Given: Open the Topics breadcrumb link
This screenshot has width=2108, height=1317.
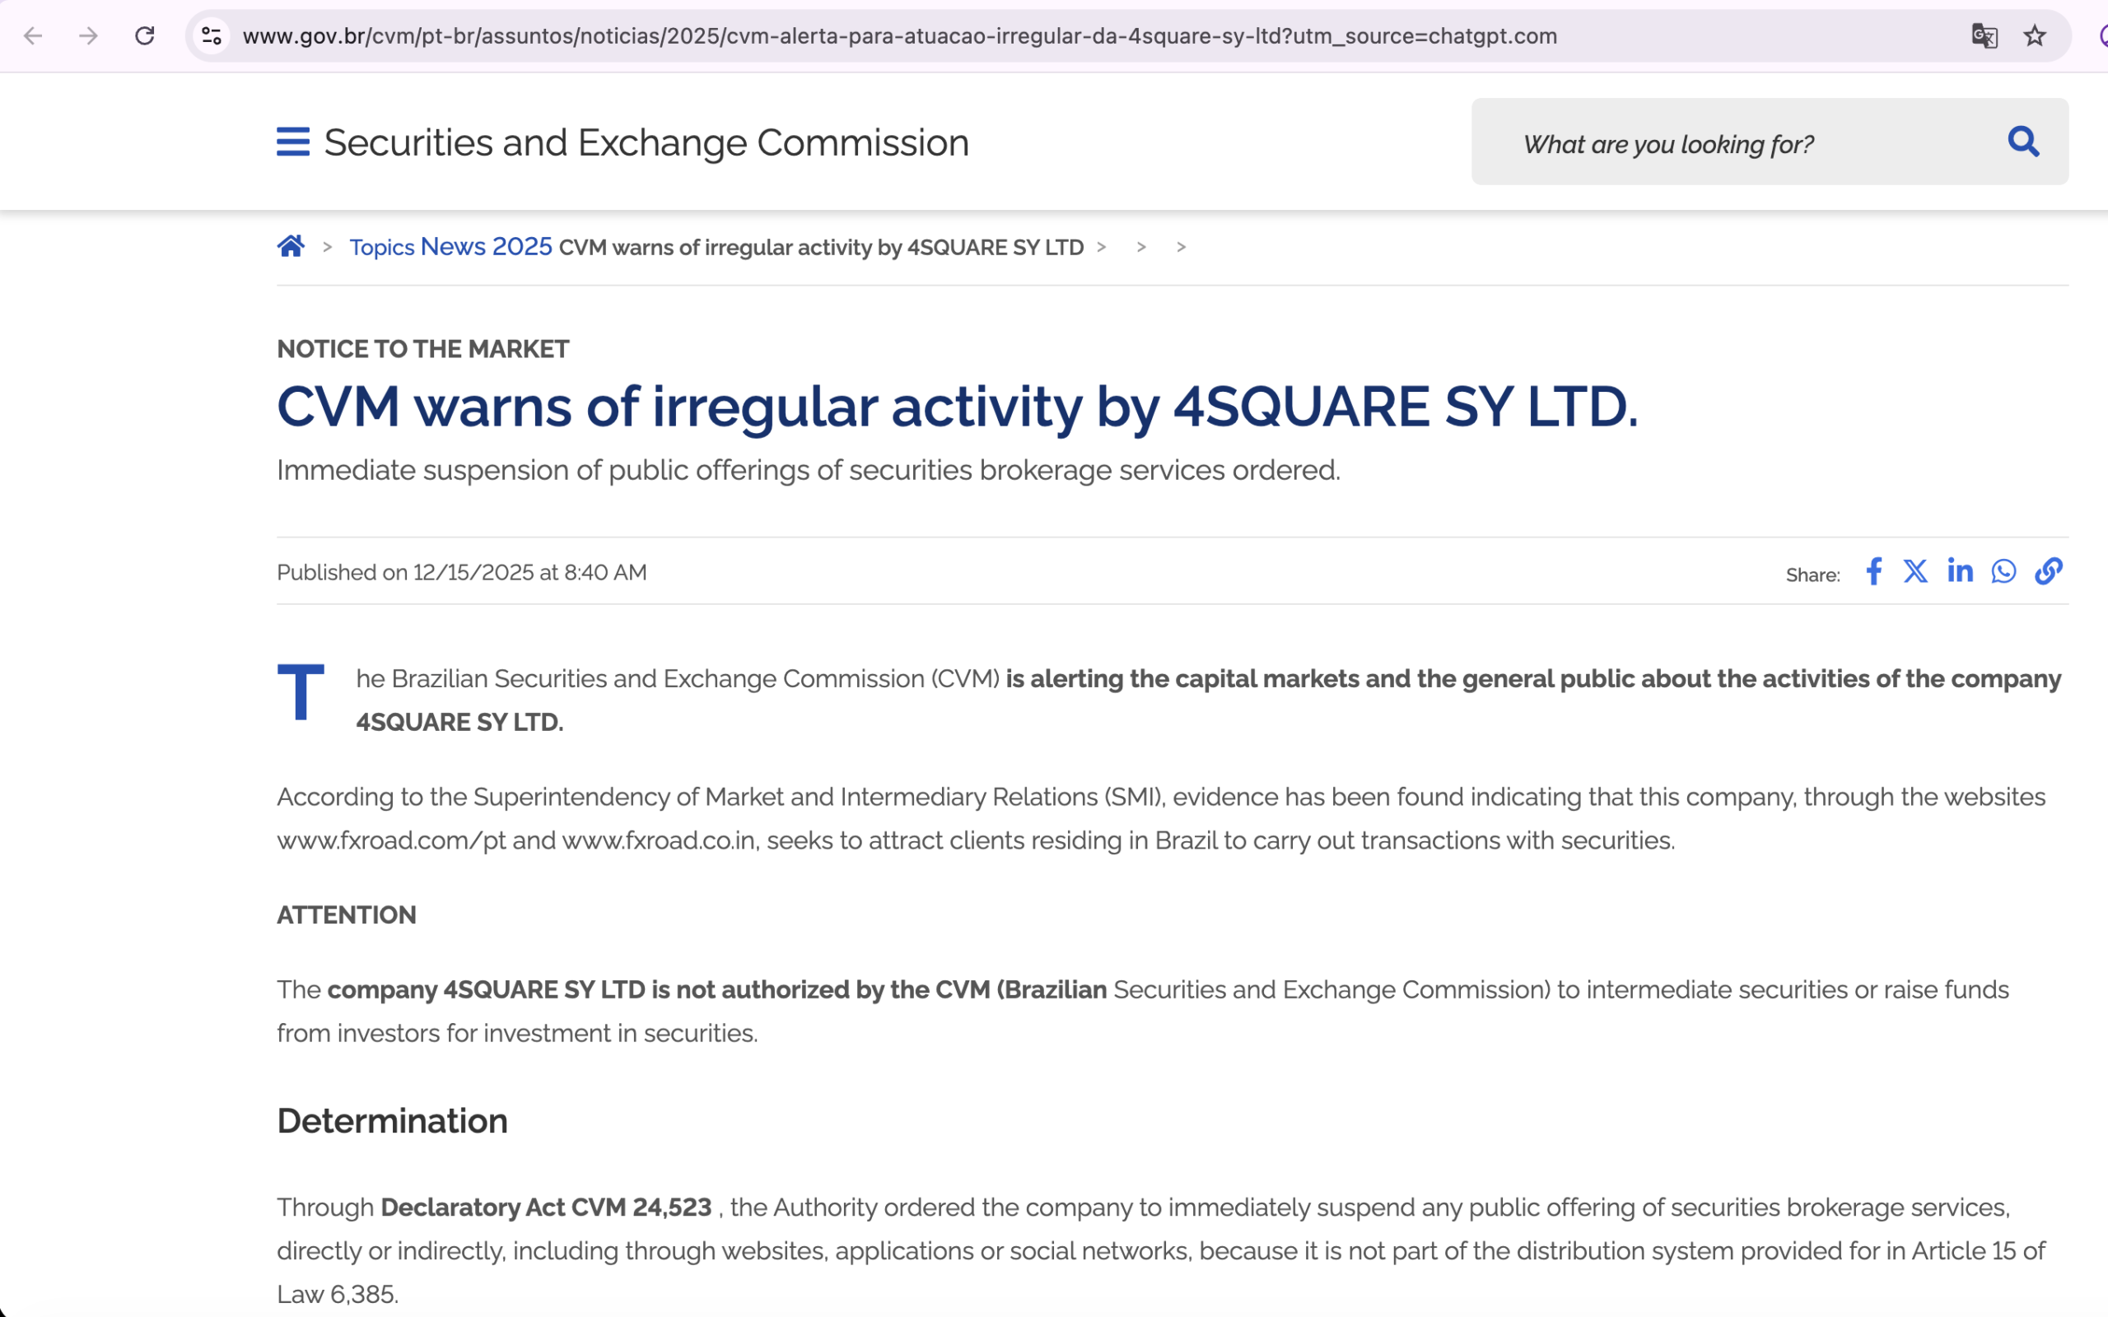Looking at the screenshot, I should pos(381,248).
